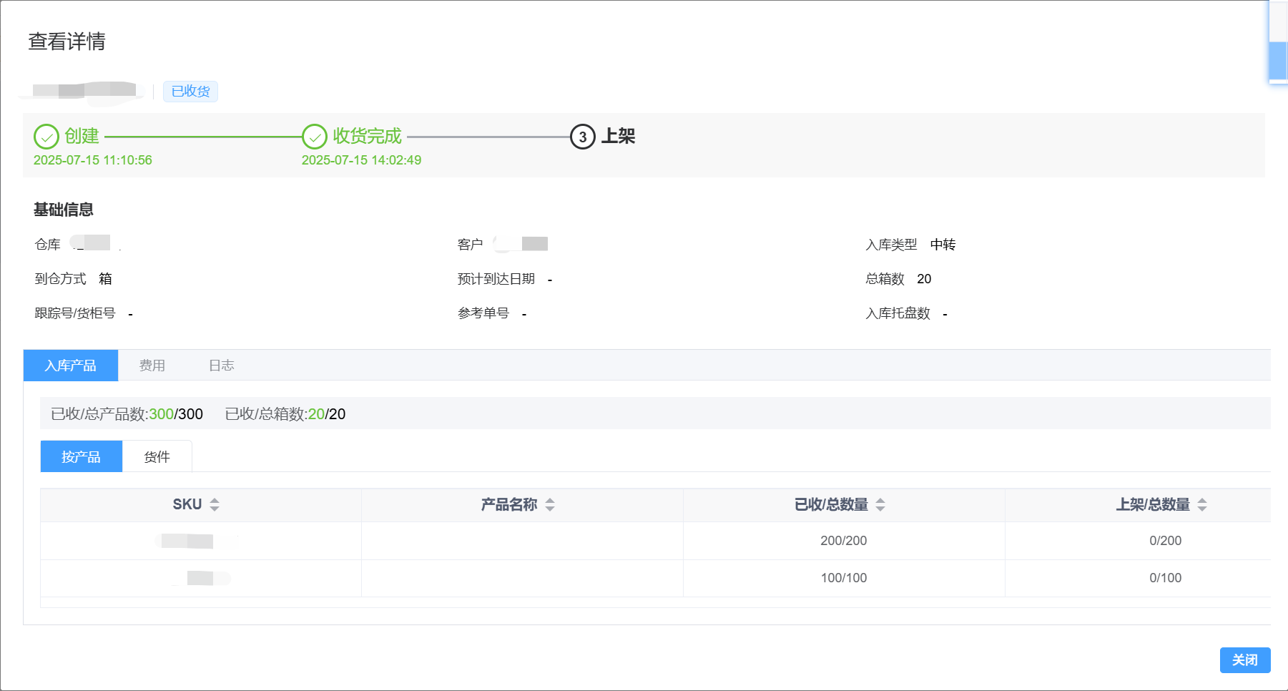Click the sort arrows on 已收/总数量 column

pos(880,505)
